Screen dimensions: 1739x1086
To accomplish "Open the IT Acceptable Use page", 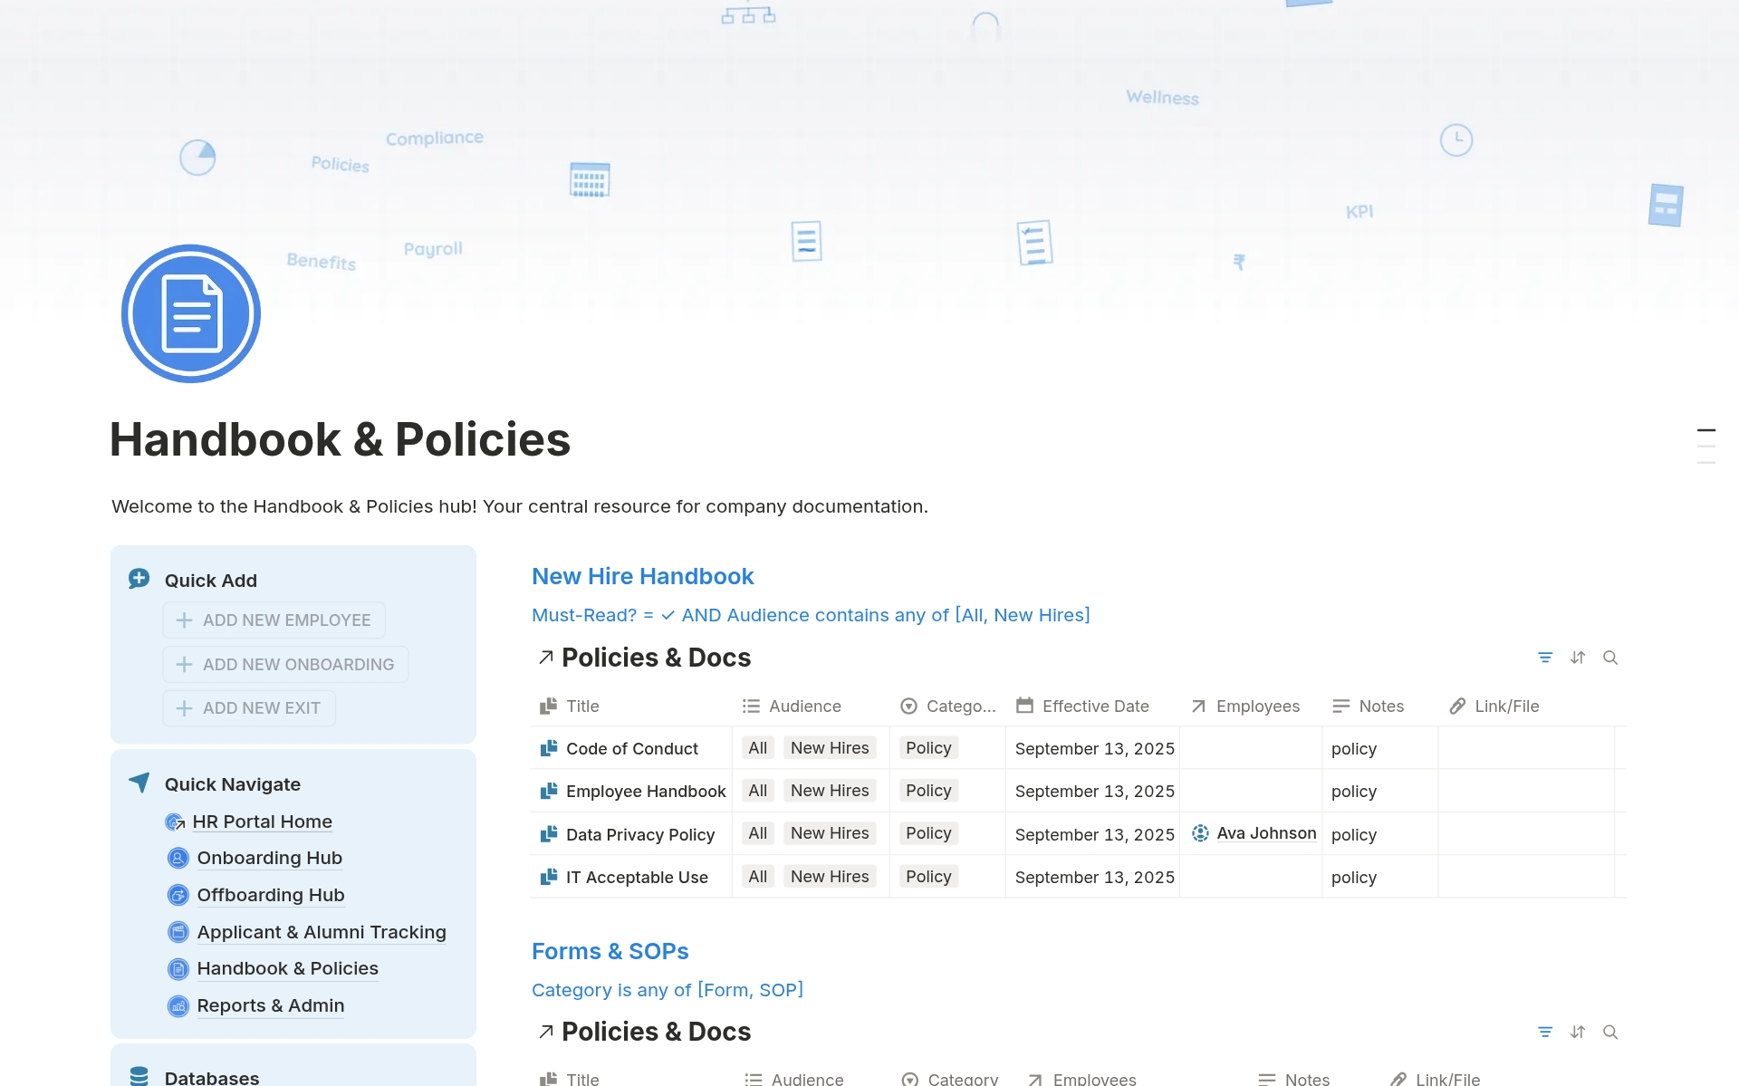I will pos(637,878).
